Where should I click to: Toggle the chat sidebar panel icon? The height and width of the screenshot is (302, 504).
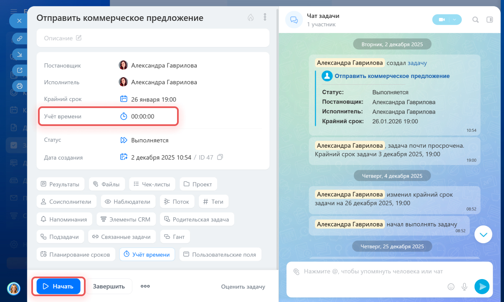coord(490,20)
